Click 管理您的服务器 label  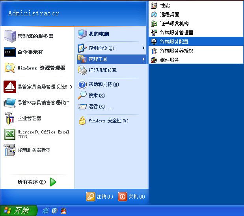click(x=35, y=36)
